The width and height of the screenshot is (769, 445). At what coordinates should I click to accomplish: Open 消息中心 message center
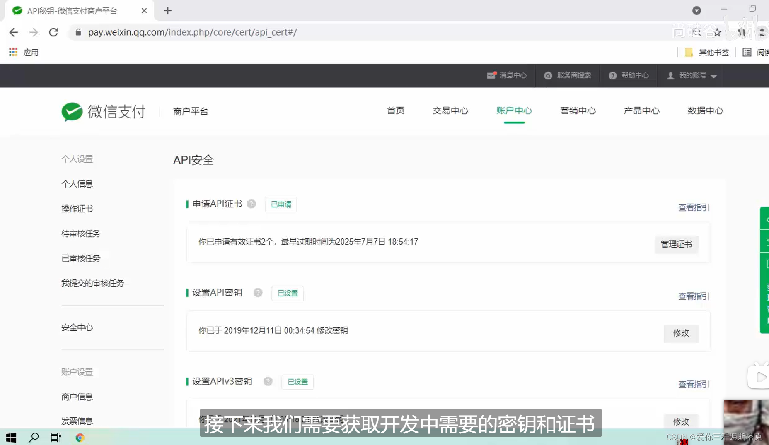[507, 75]
